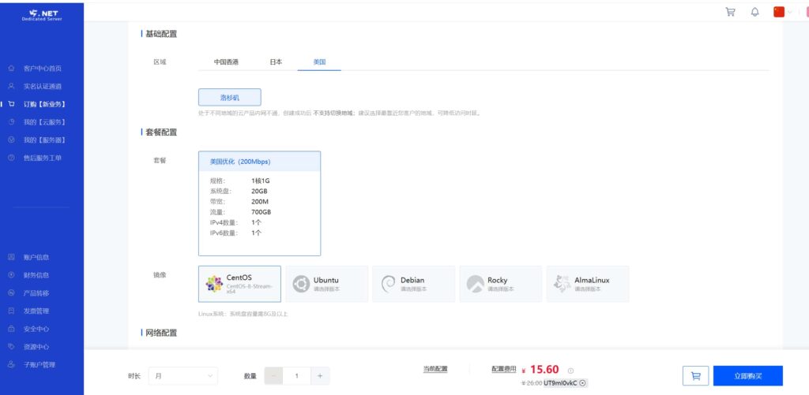
Task: Expand the language dropdown arrow beside the flag
Action: click(x=790, y=12)
